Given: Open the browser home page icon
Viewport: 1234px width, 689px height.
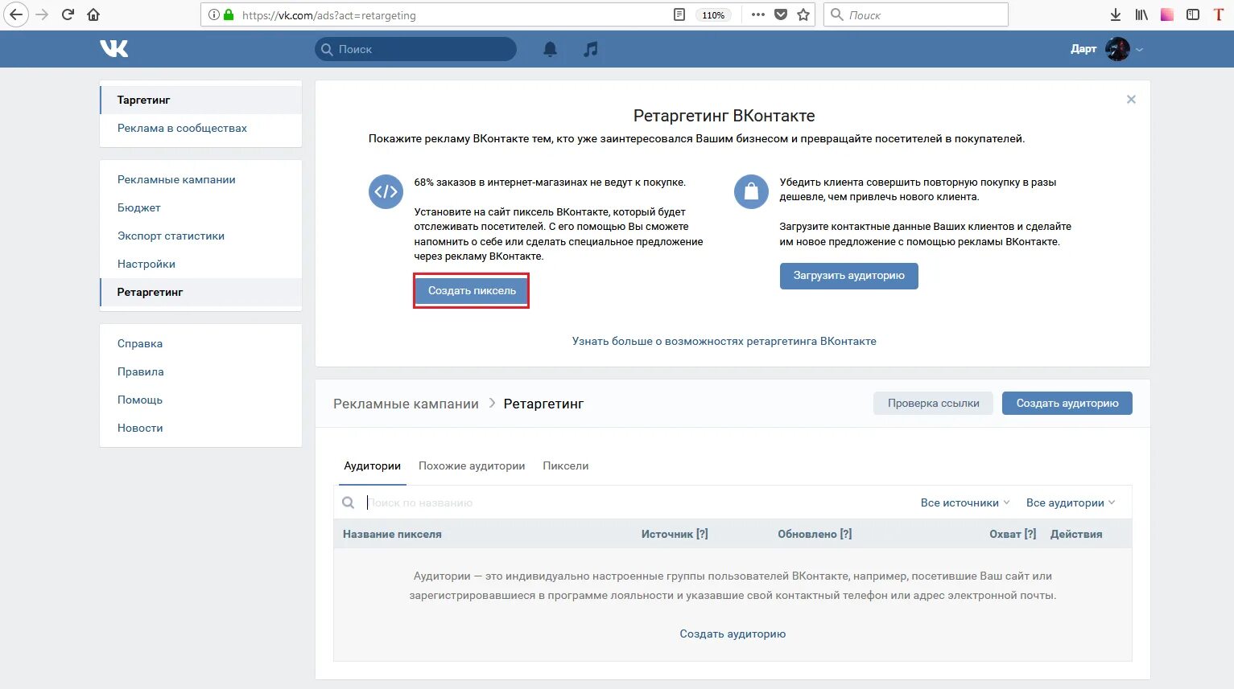Looking at the screenshot, I should tap(93, 14).
